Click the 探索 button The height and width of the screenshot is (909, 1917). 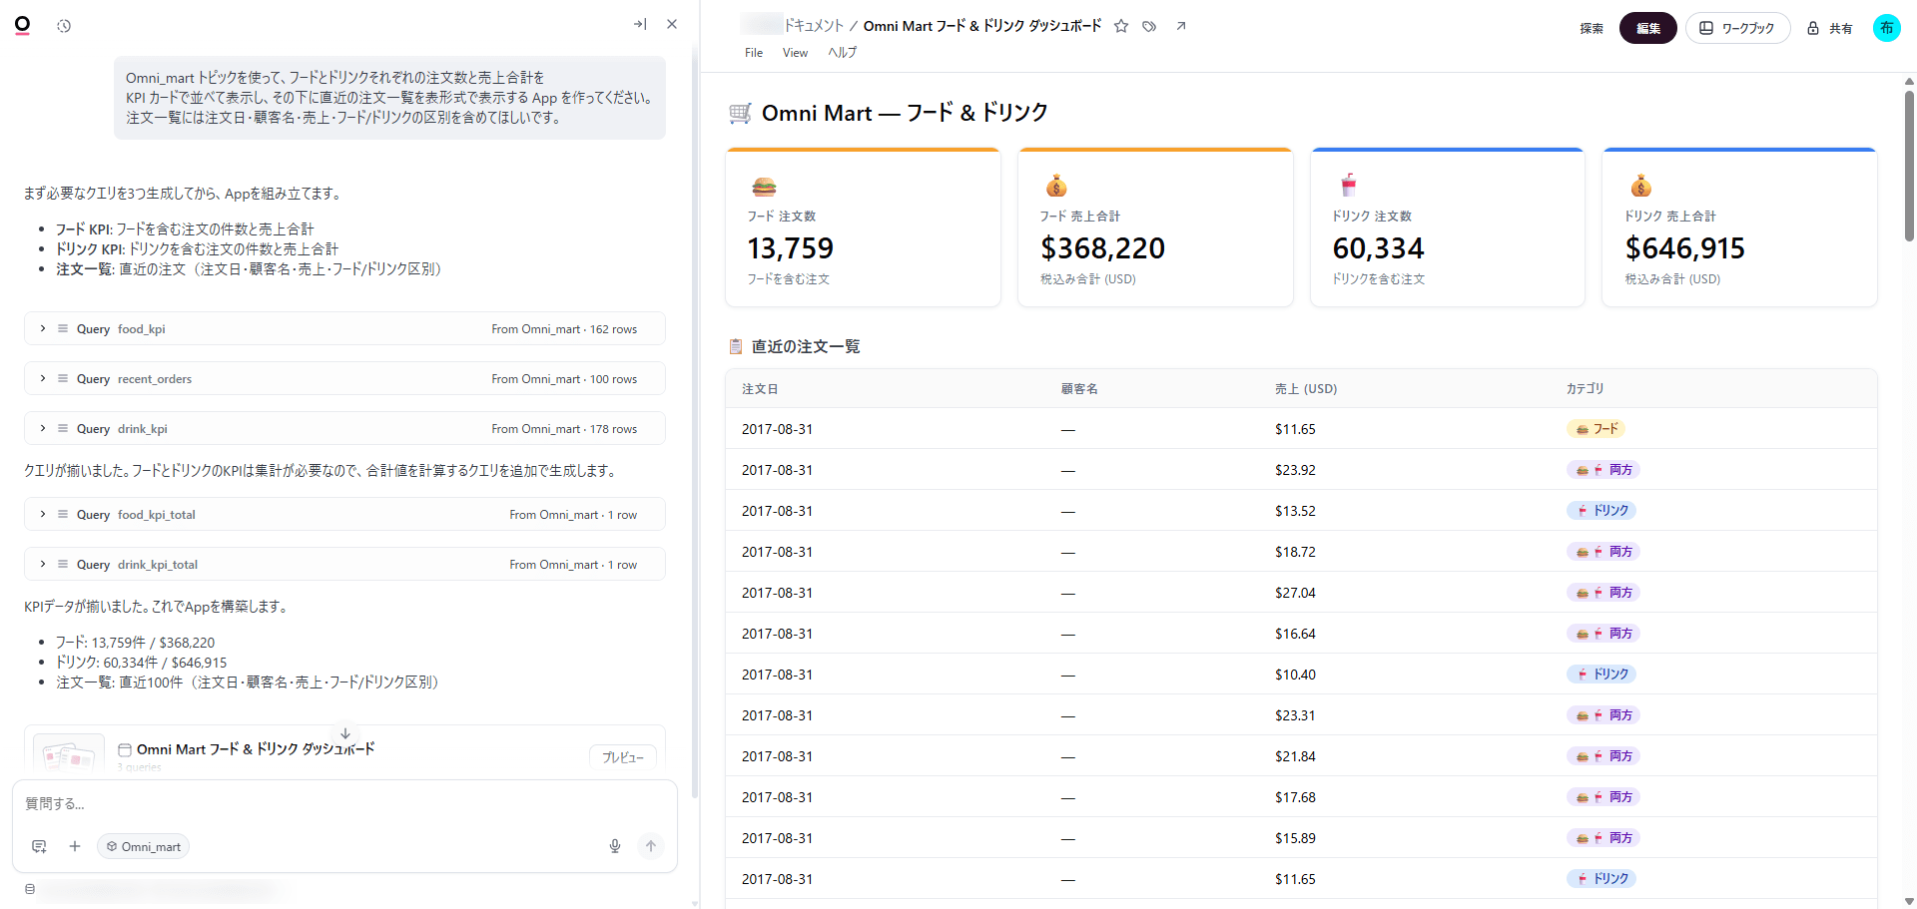(1592, 28)
